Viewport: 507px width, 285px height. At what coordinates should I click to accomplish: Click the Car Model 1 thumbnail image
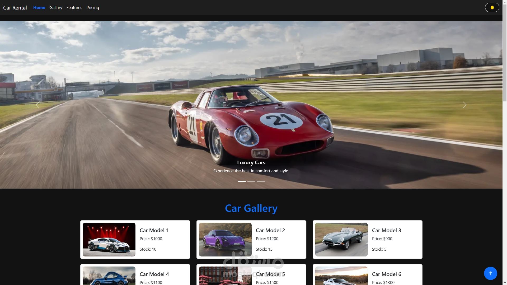[x=109, y=240]
